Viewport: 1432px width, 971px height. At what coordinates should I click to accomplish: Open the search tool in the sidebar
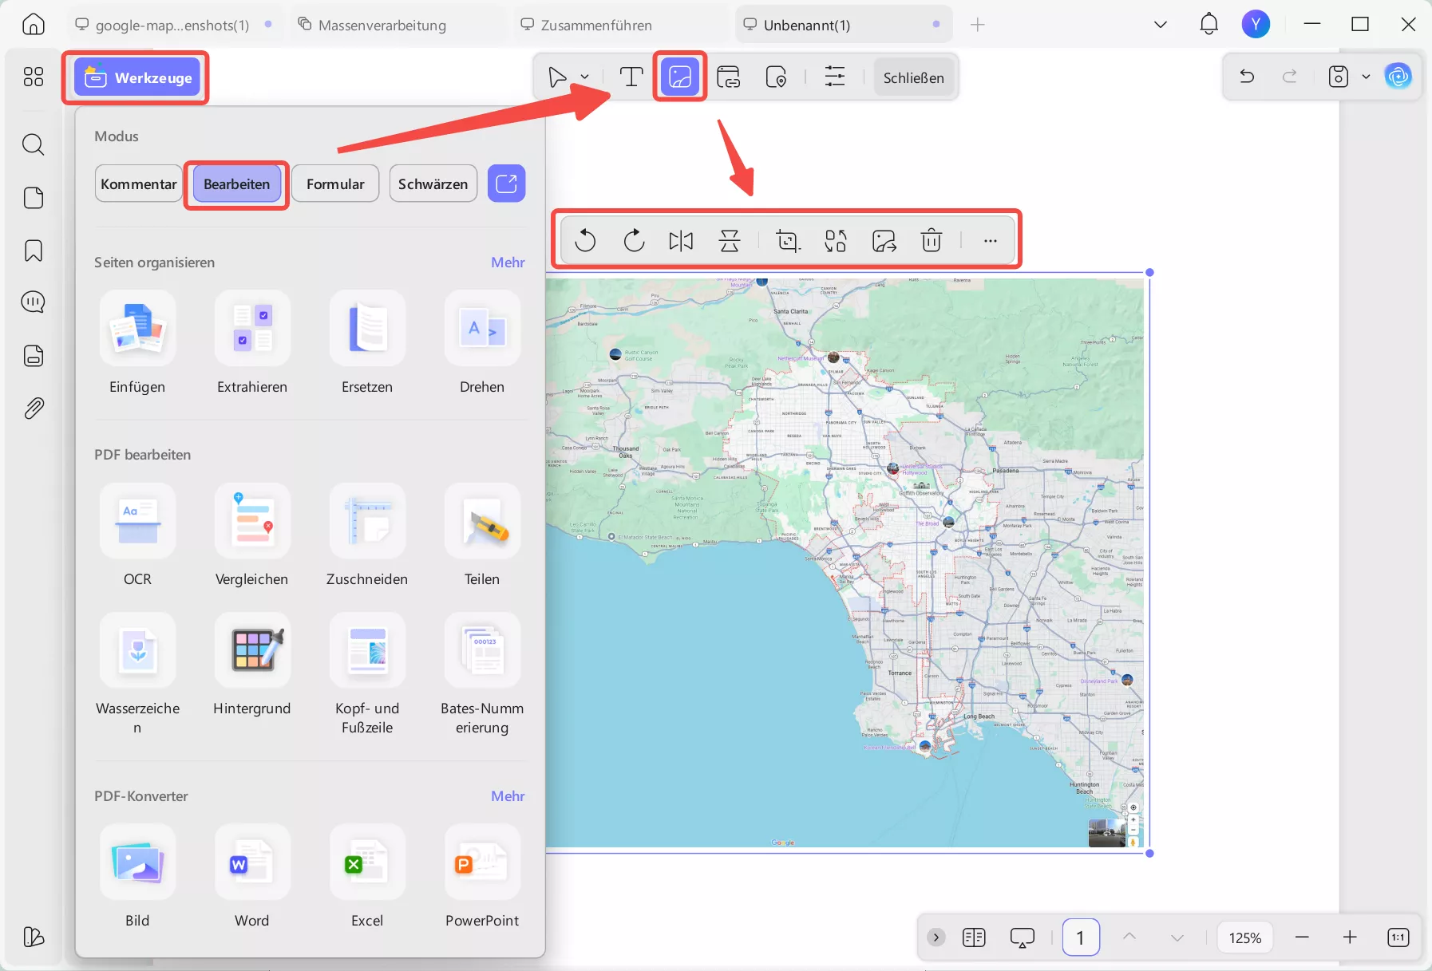pos(34,144)
